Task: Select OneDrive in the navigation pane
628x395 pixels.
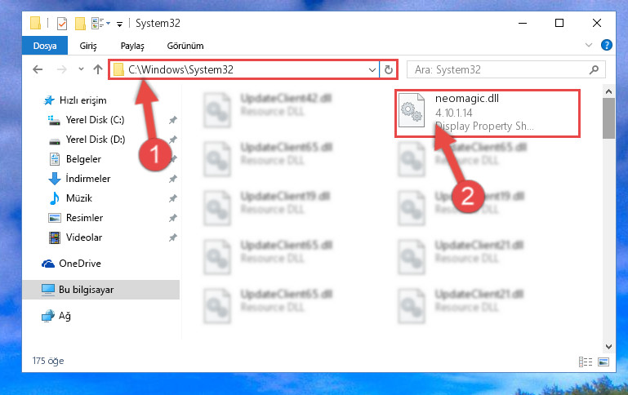Action: click(80, 264)
